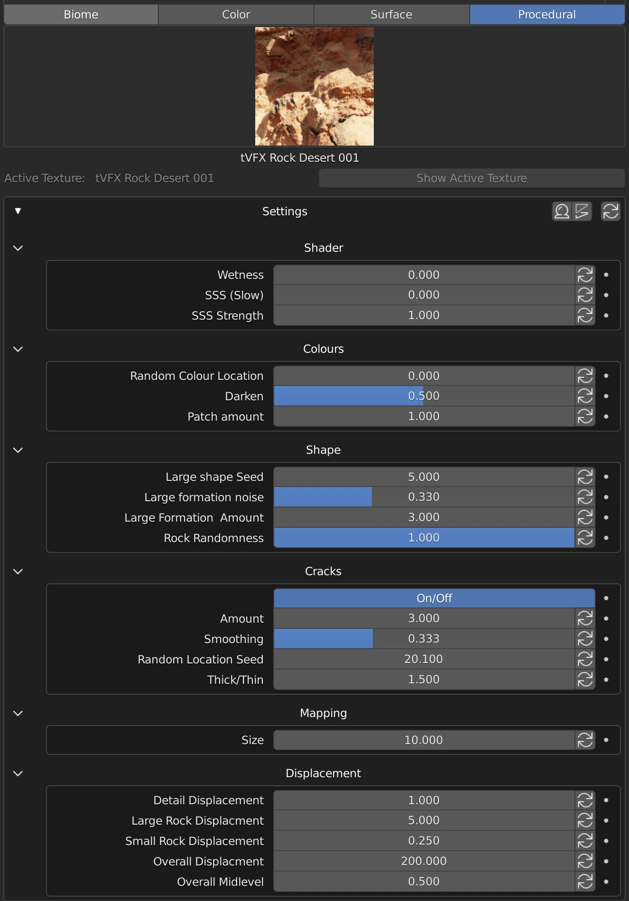This screenshot has height=901, width=629.
Task: Click the Show Active Texture button
Action: pyautogui.click(x=472, y=178)
